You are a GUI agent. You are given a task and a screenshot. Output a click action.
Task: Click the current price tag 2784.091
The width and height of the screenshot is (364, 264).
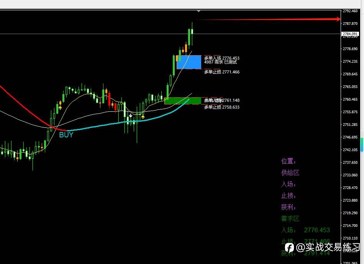tap(350, 34)
